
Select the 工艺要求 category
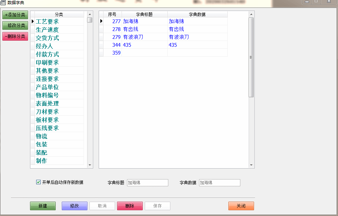[x=47, y=21]
